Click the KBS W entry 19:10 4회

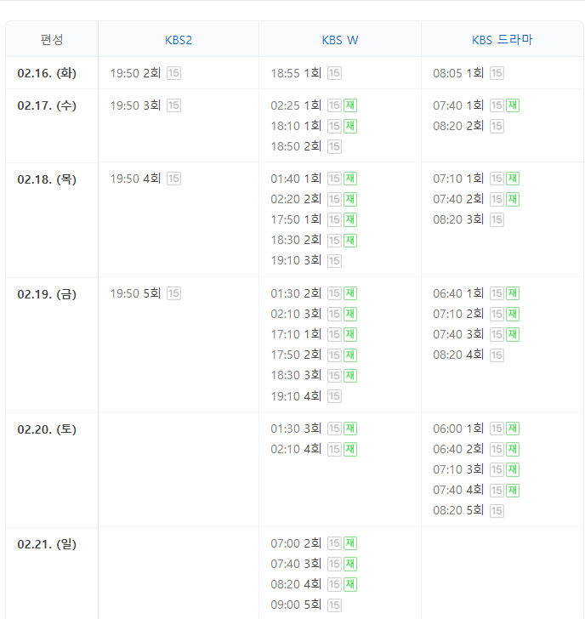[x=296, y=396]
